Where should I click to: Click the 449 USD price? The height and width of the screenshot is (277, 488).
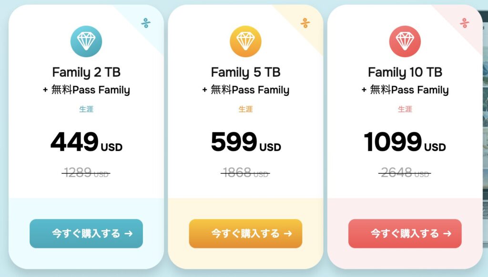[x=86, y=142]
